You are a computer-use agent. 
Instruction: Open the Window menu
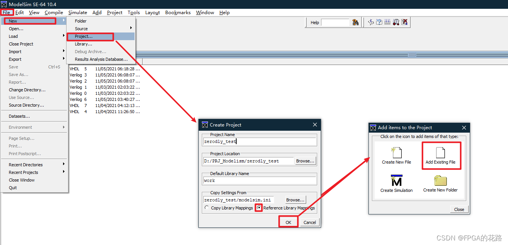pyautogui.click(x=205, y=12)
